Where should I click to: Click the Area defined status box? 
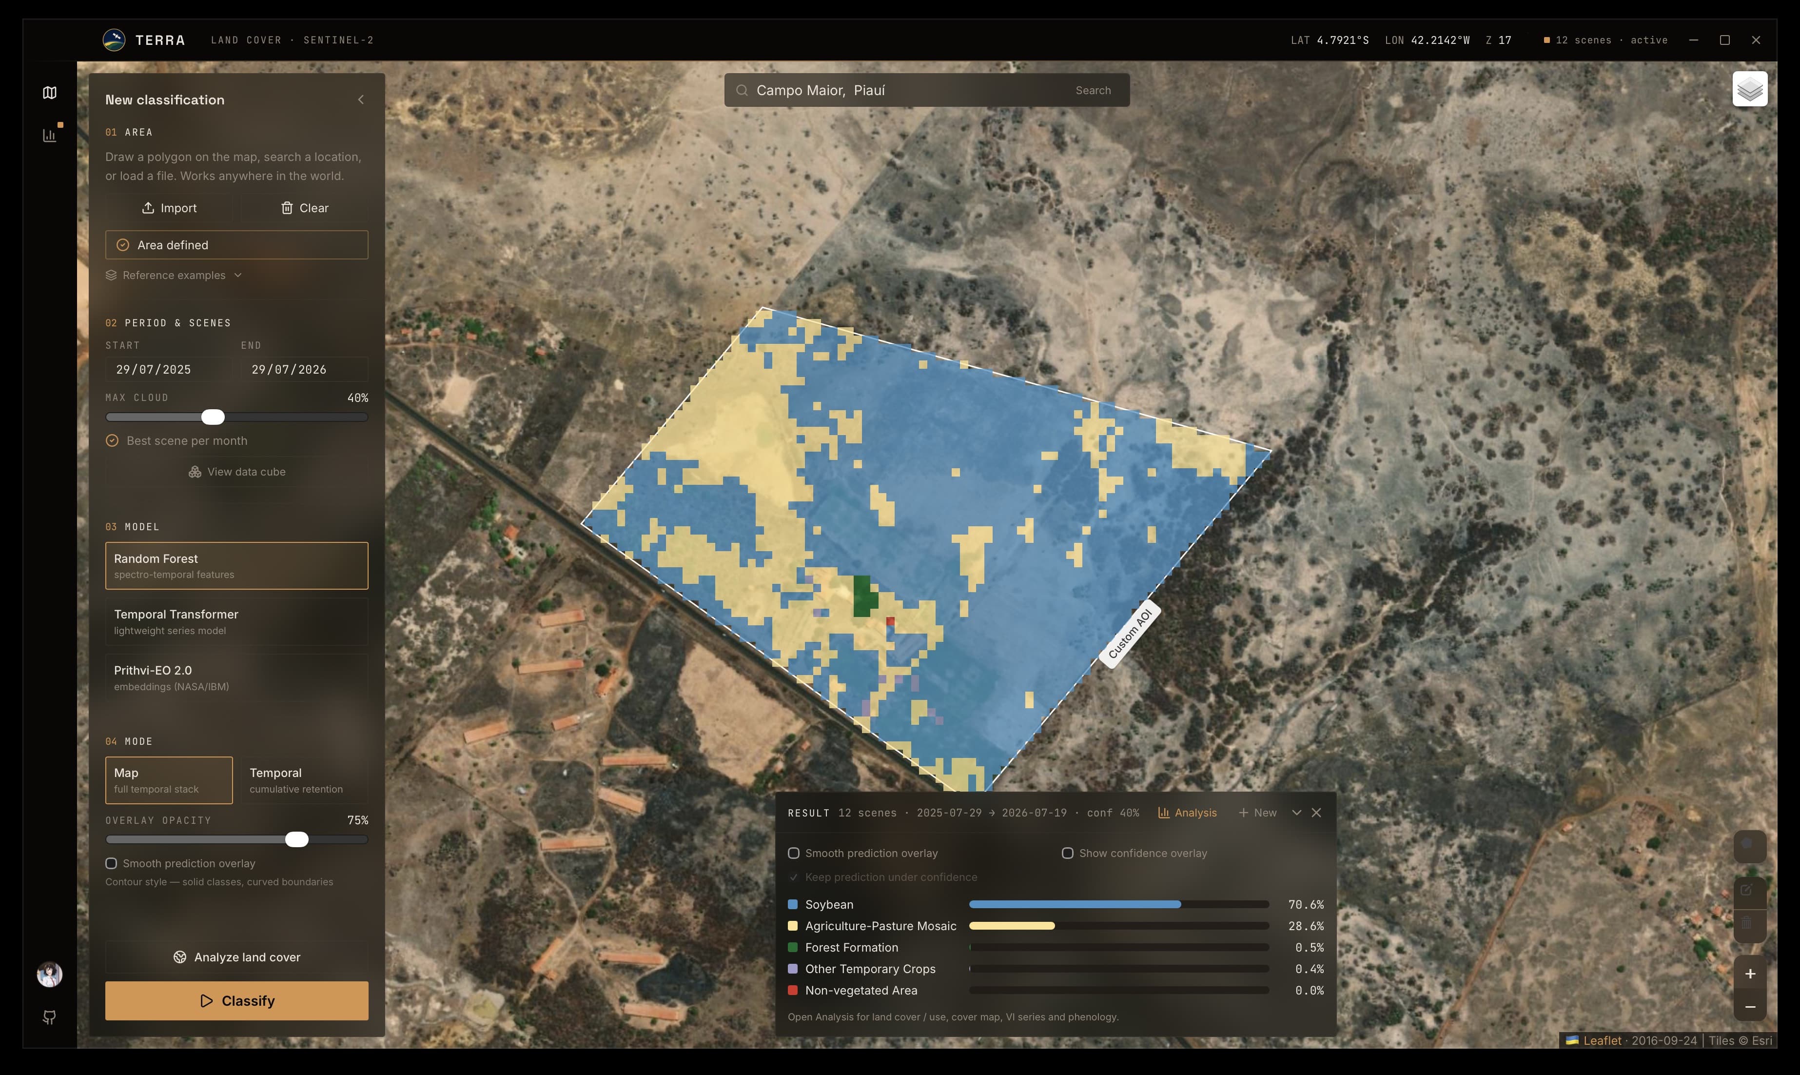click(x=236, y=245)
